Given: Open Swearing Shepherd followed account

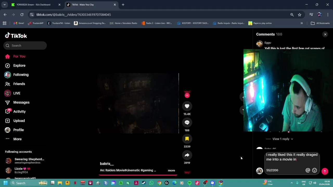Looking at the screenshot, I should [25, 161].
